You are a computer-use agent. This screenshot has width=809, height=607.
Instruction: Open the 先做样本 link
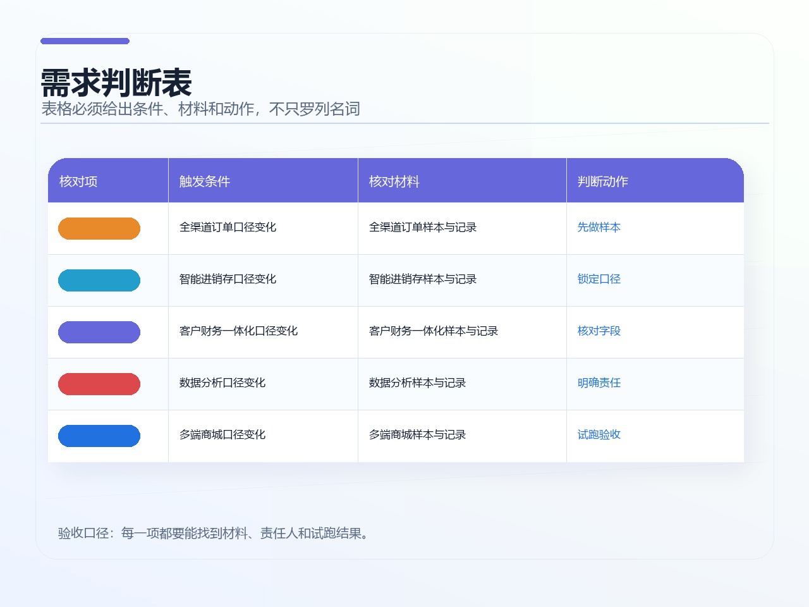coord(599,227)
